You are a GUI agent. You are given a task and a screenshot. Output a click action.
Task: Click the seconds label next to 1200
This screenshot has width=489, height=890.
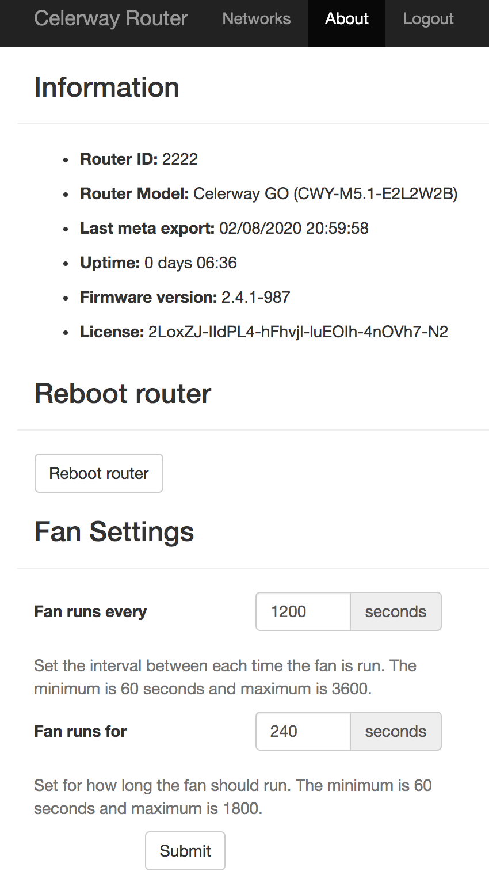click(x=395, y=611)
